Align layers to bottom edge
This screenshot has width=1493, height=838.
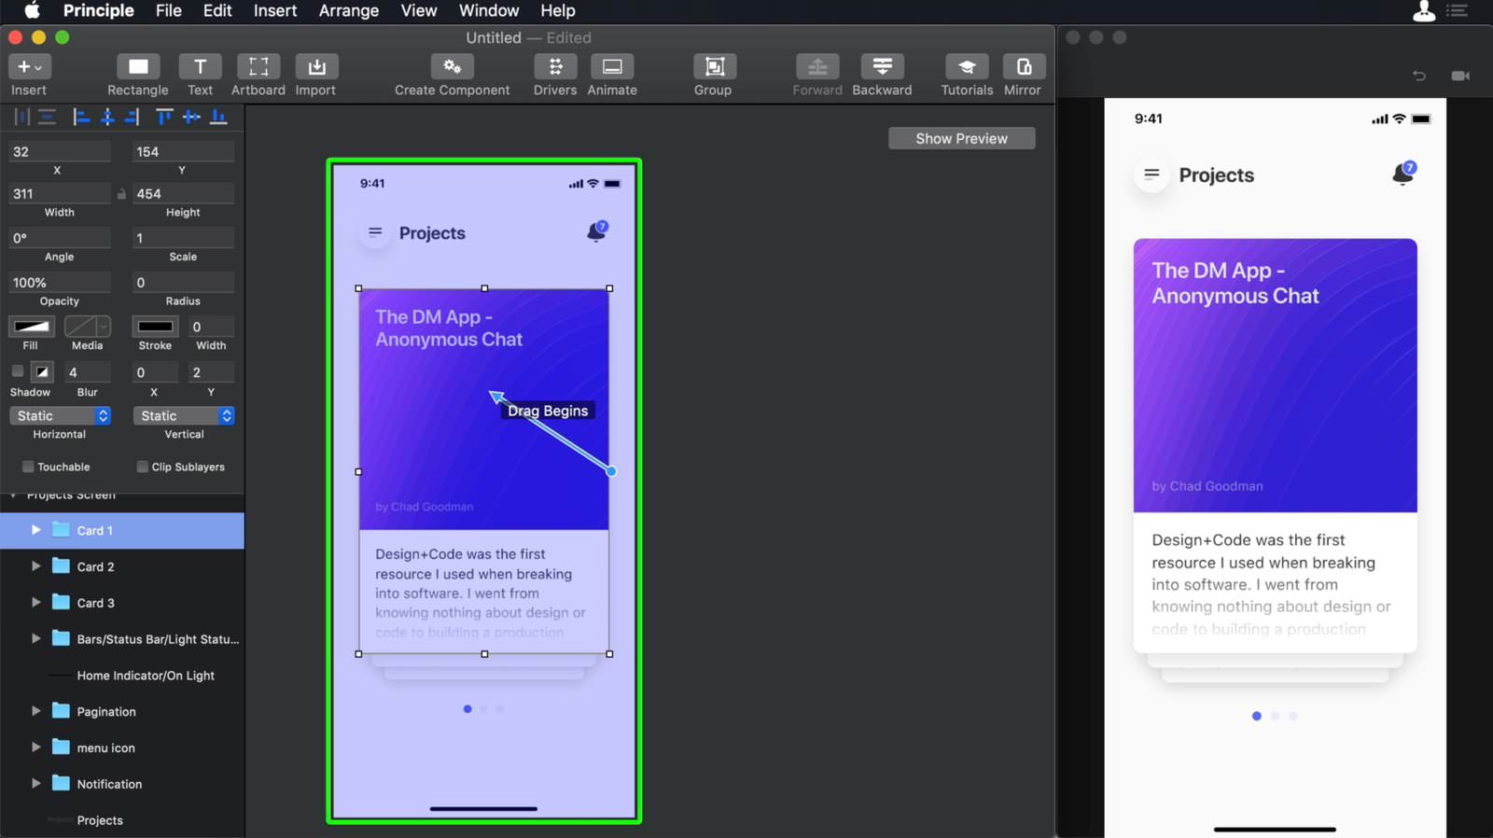[218, 117]
